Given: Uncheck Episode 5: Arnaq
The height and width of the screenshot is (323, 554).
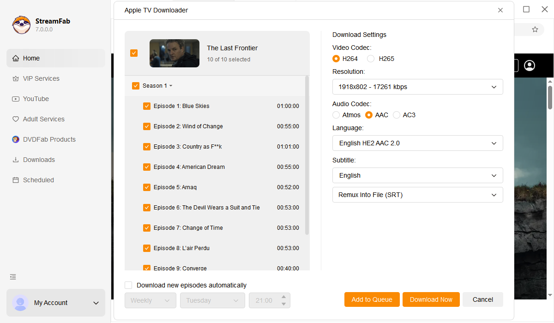Looking at the screenshot, I should pos(146,187).
